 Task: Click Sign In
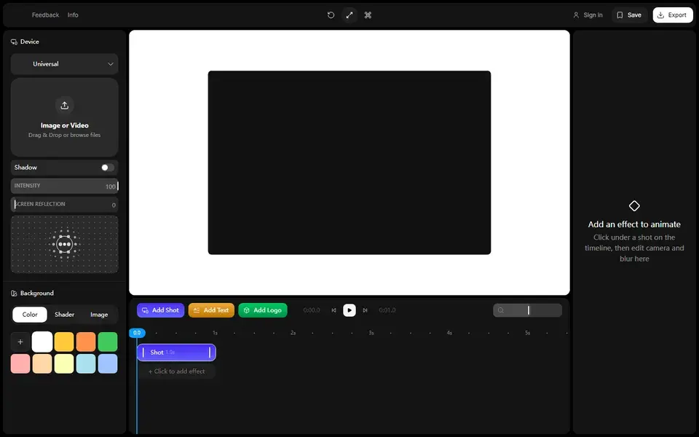588,15
